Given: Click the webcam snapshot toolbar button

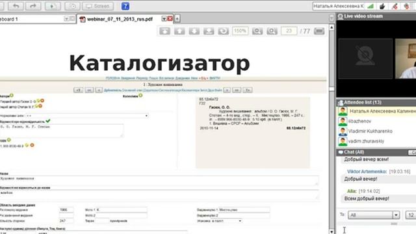Looking at the screenshot, I should [x=72, y=6].
